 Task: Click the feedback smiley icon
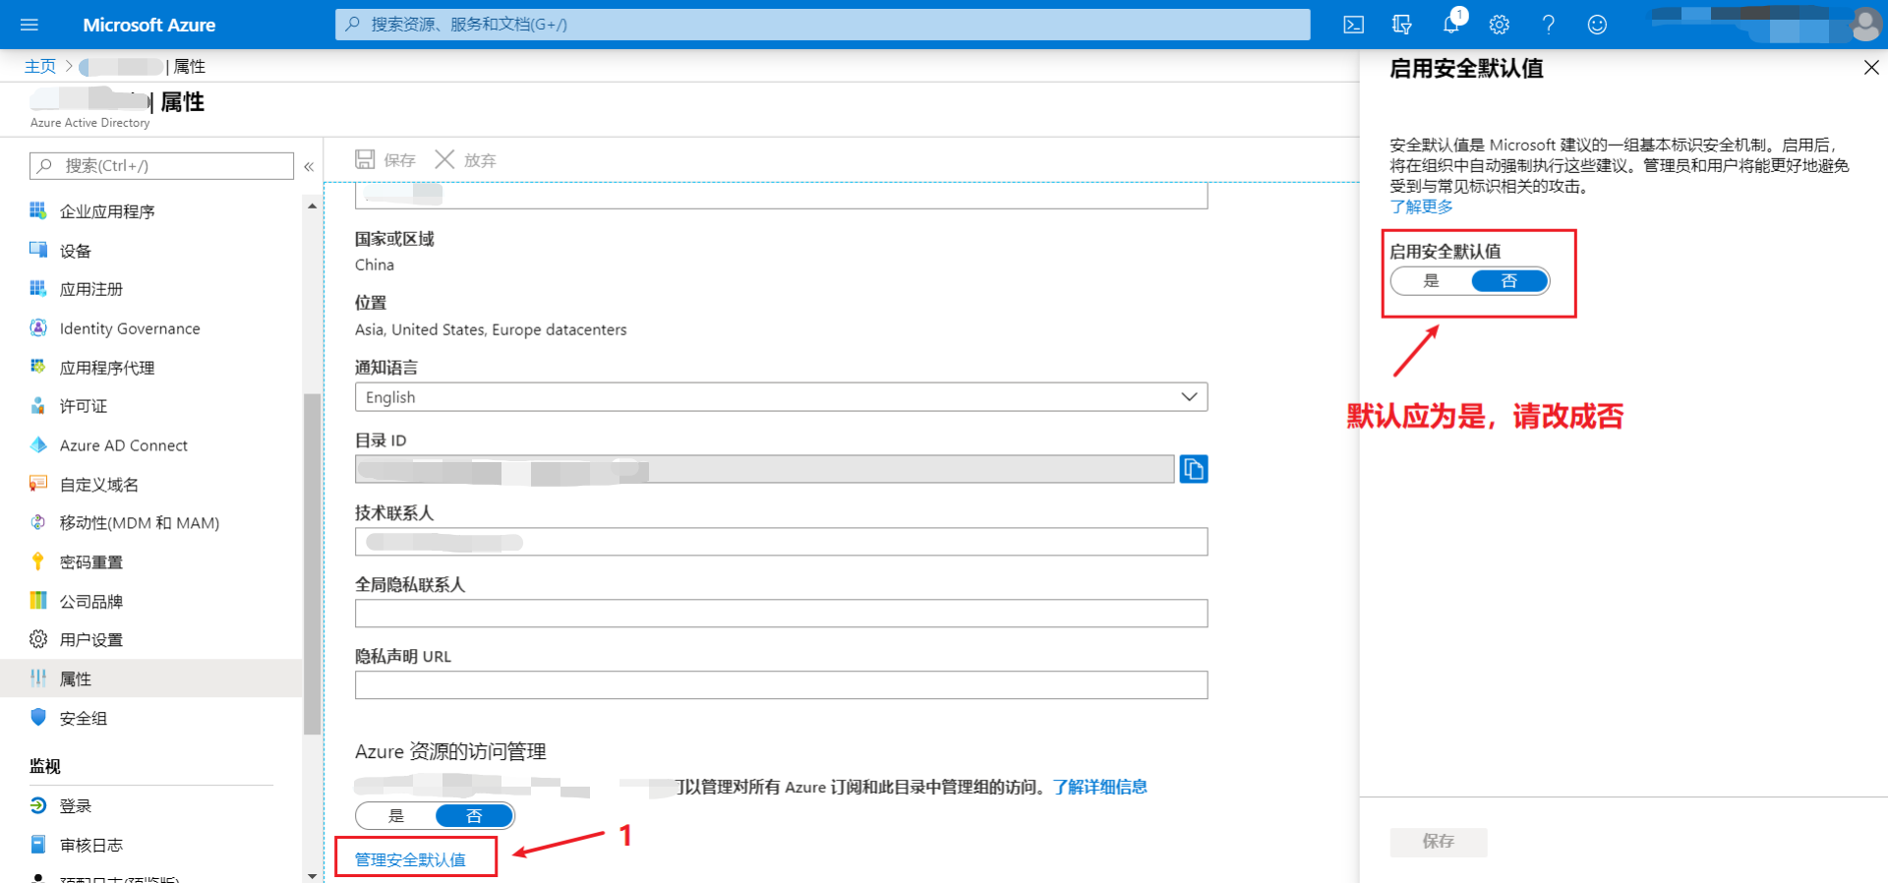tap(1597, 25)
